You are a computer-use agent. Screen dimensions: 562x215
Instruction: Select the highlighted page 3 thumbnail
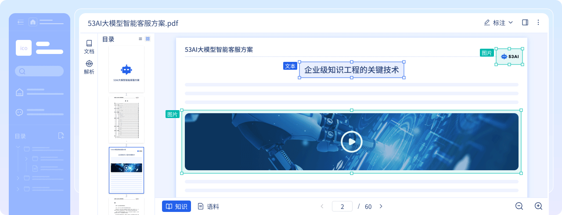[x=126, y=170]
